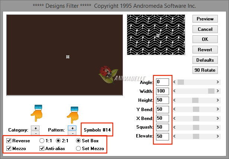Click the crosshair marker in image preview
The image size is (229, 159).
(68, 57)
